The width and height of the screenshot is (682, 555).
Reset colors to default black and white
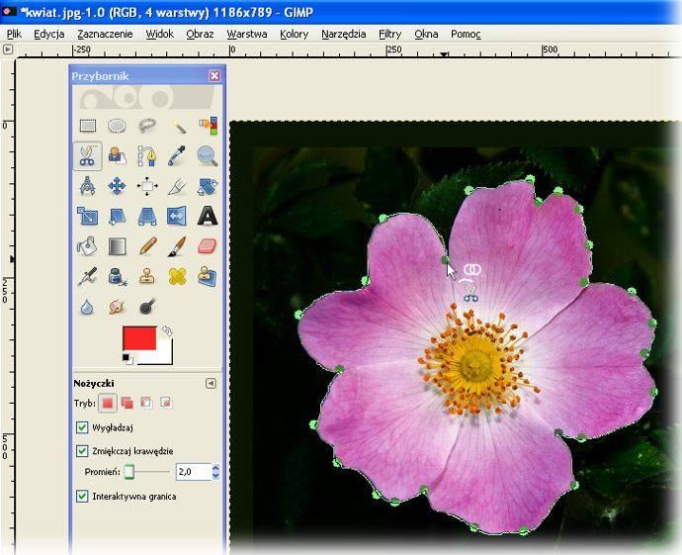[128, 359]
